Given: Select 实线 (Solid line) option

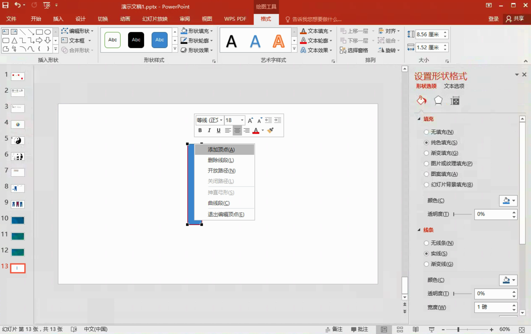Looking at the screenshot, I should 435,254.
